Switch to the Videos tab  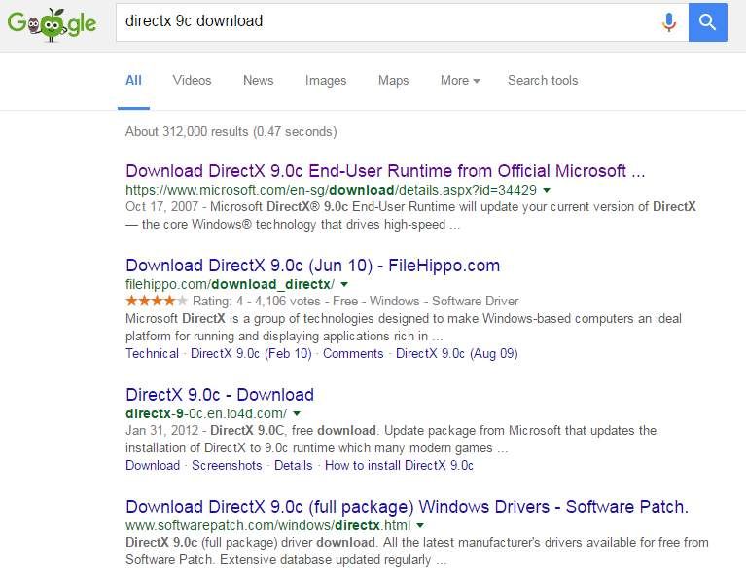192,80
